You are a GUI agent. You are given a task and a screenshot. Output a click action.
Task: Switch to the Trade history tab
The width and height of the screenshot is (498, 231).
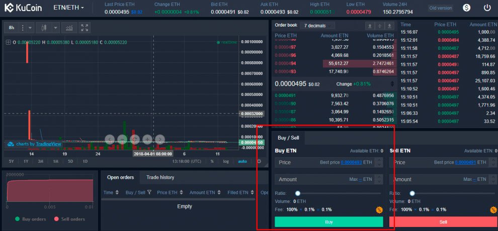(x=160, y=177)
